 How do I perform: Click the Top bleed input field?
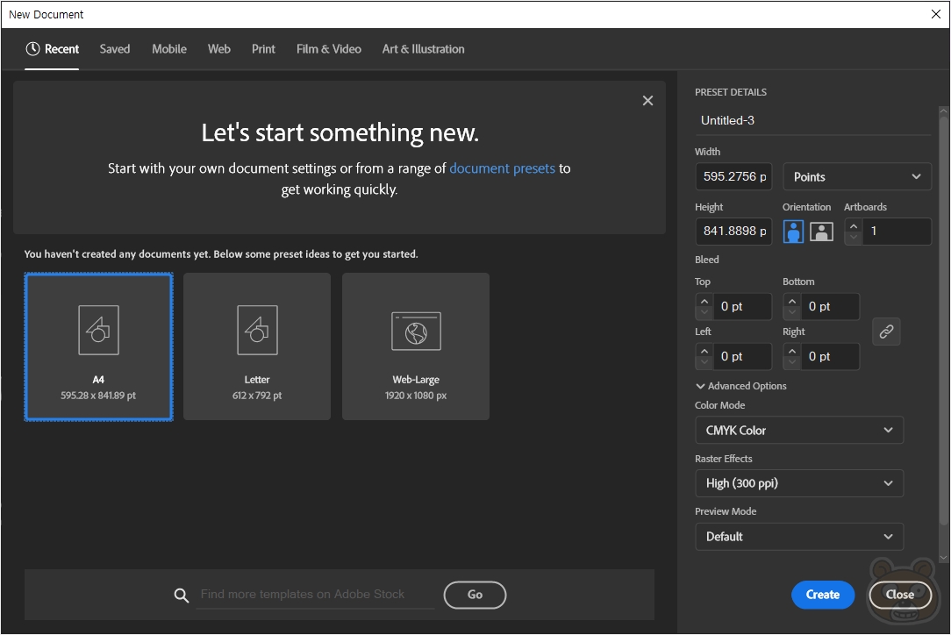coord(741,306)
